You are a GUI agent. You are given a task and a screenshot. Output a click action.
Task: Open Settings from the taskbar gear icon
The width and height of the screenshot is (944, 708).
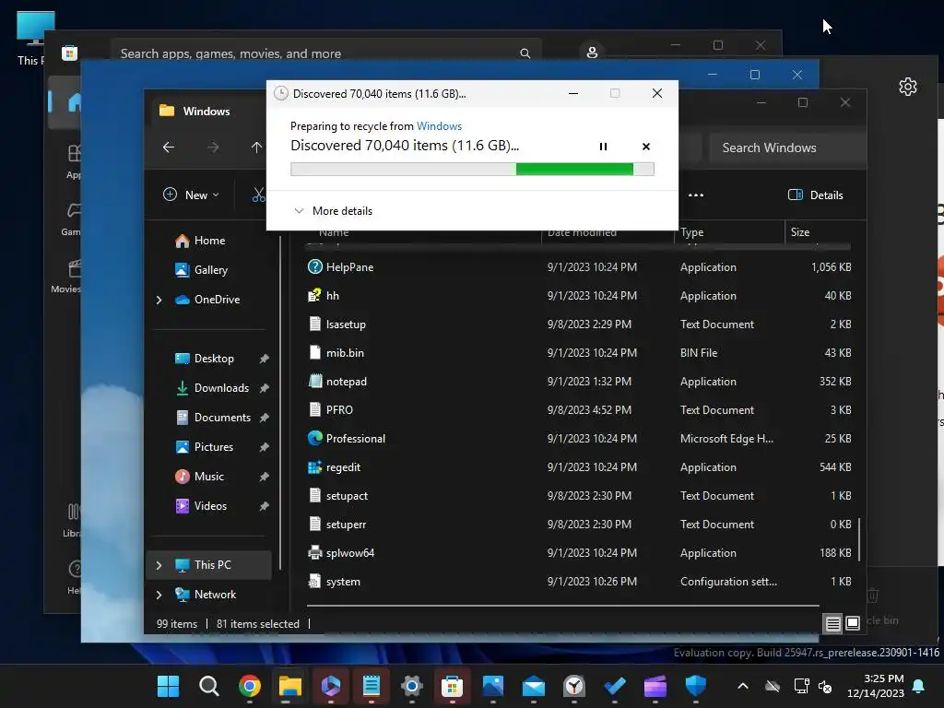pyautogui.click(x=412, y=686)
